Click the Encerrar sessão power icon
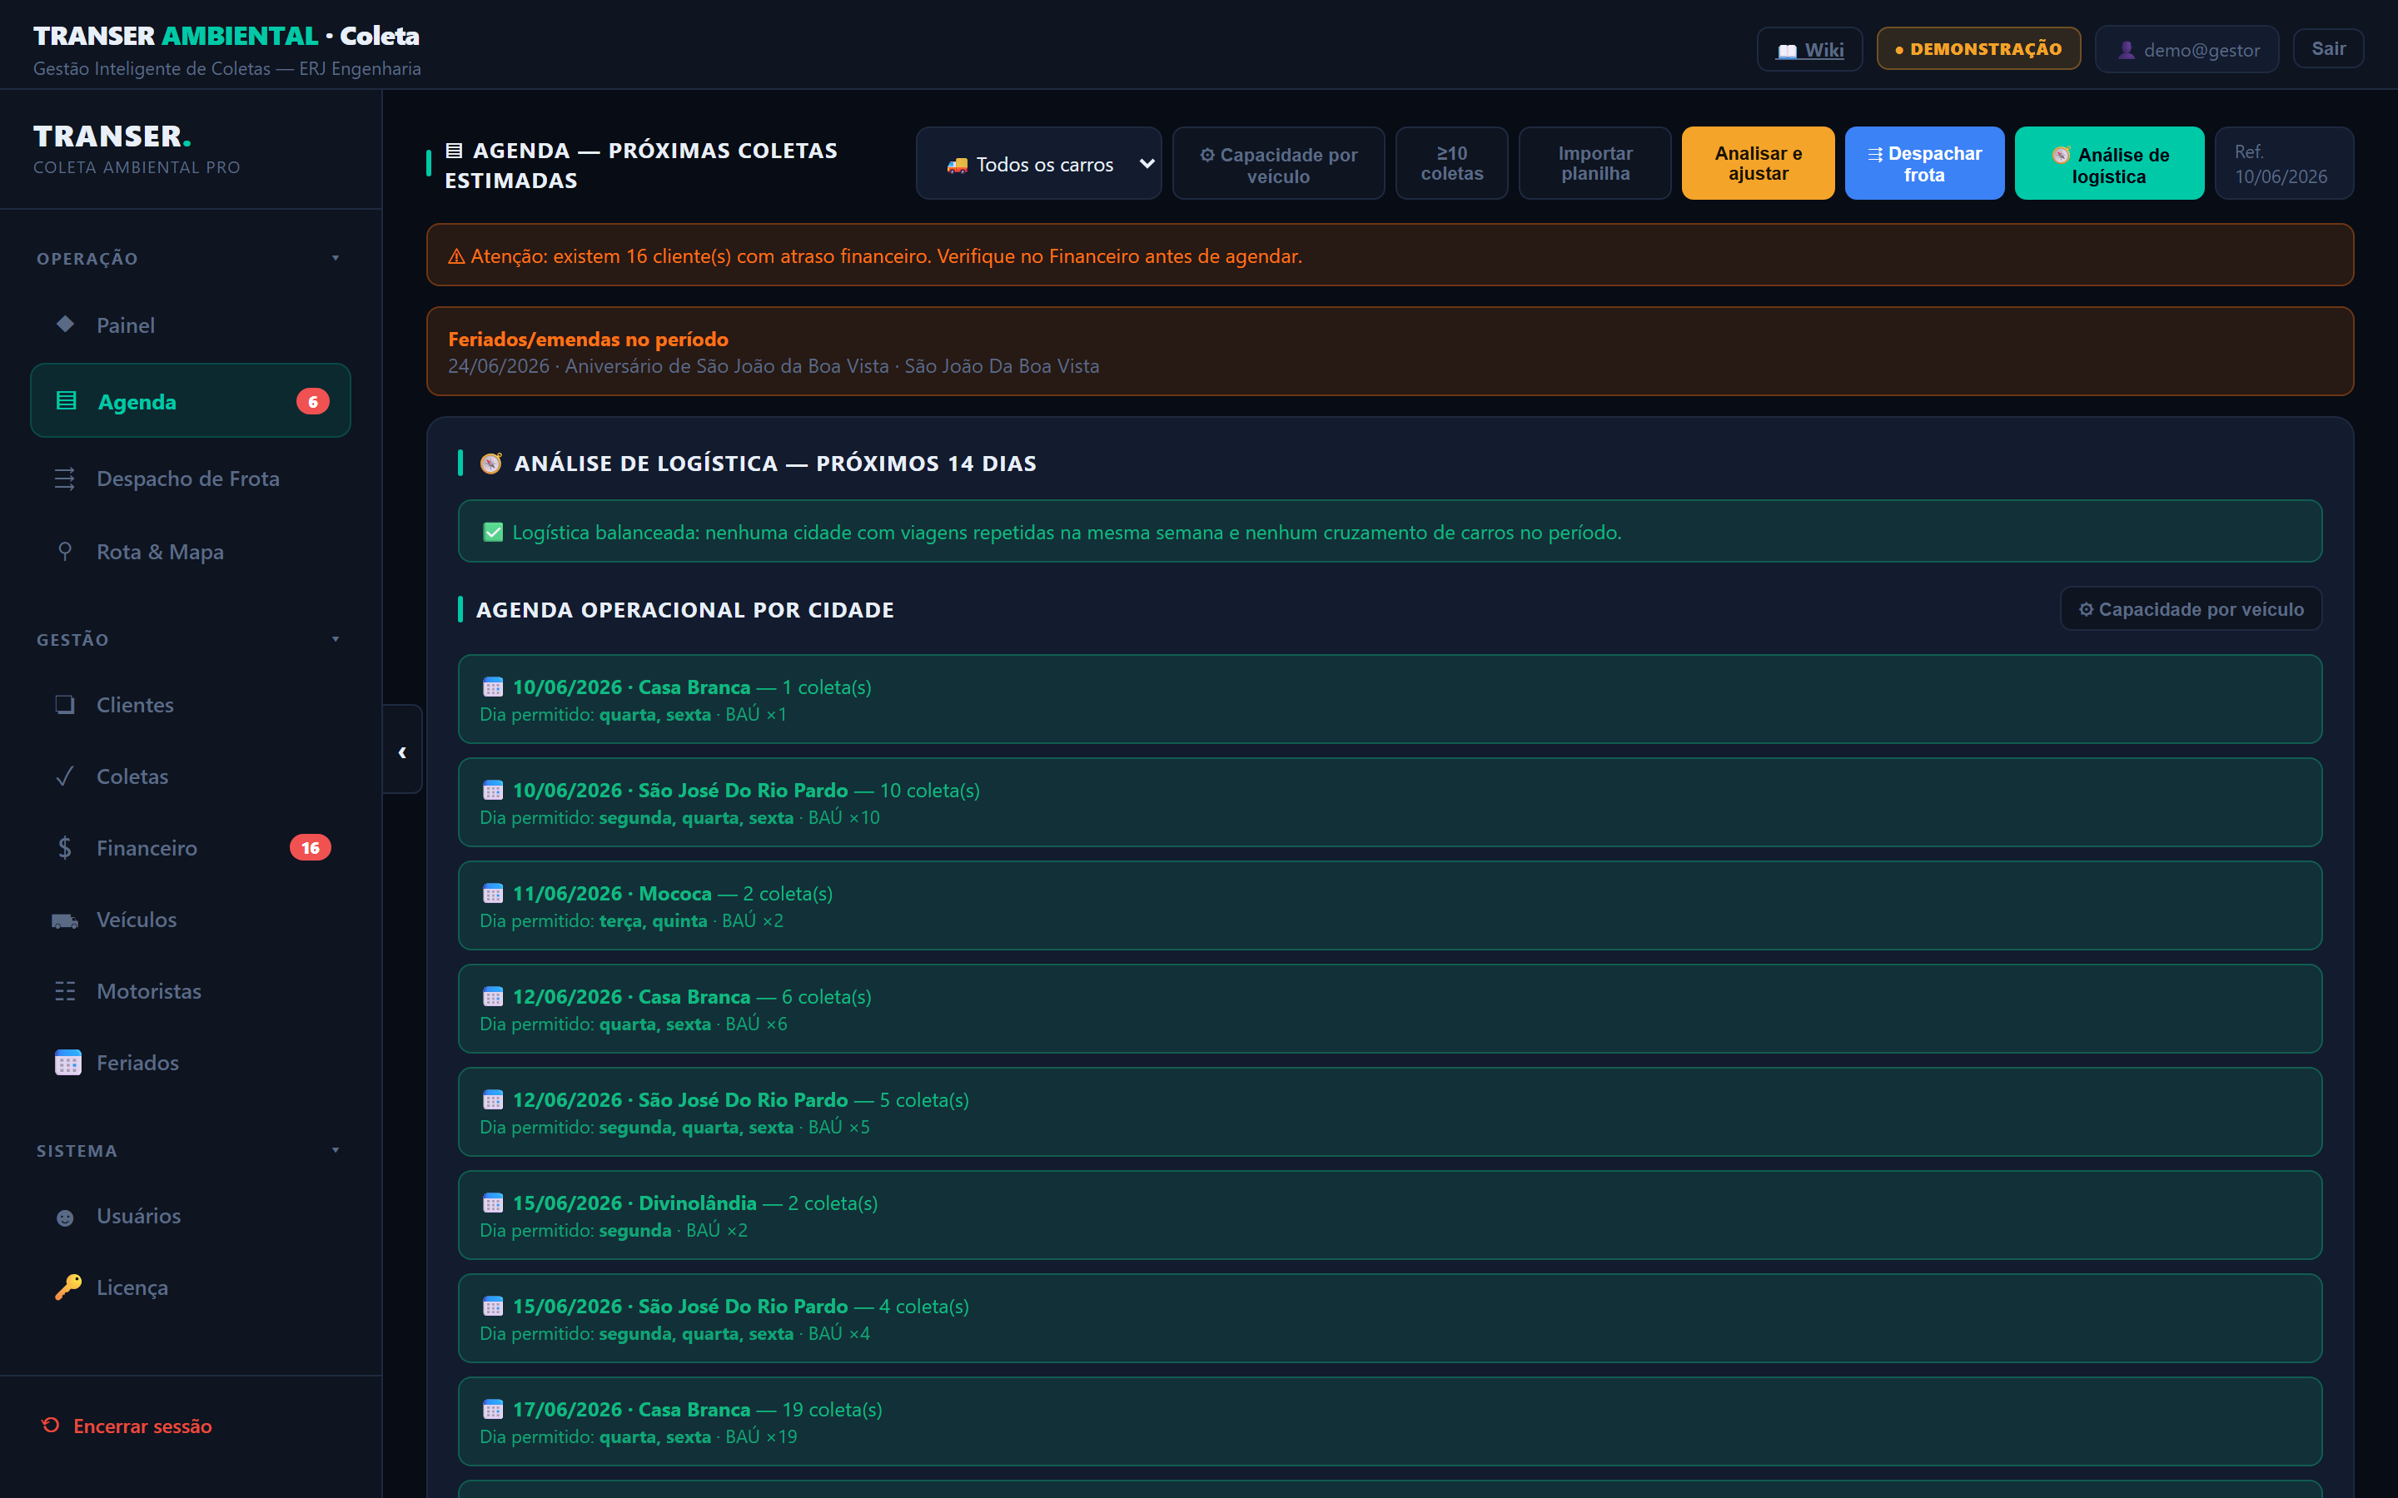This screenshot has width=2398, height=1498. point(51,1425)
